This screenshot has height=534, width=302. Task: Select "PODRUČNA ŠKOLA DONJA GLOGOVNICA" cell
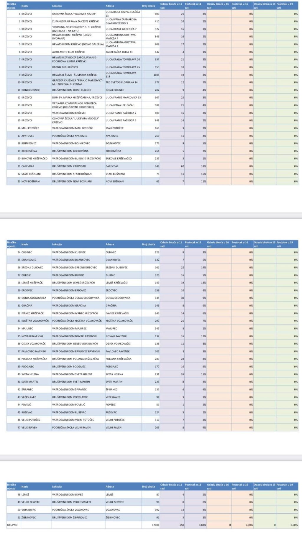76,298
